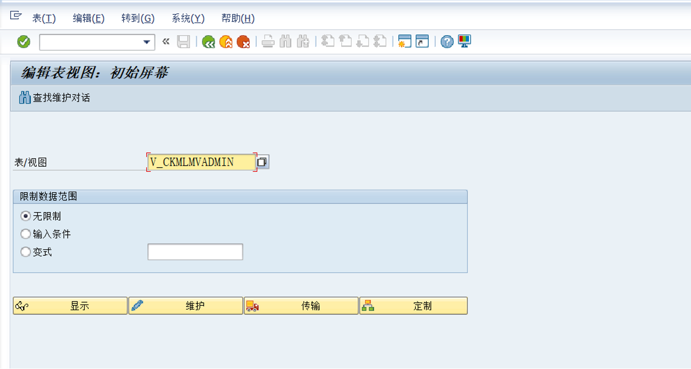Click the Exit icon in the toolbar
Image resolution: width=691 pixels, height=369 pixels.
225,42
